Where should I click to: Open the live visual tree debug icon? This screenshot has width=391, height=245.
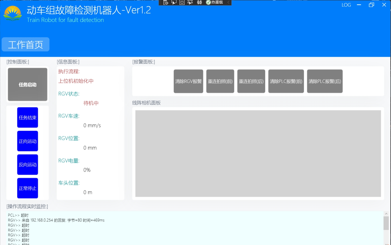(166, 3)
